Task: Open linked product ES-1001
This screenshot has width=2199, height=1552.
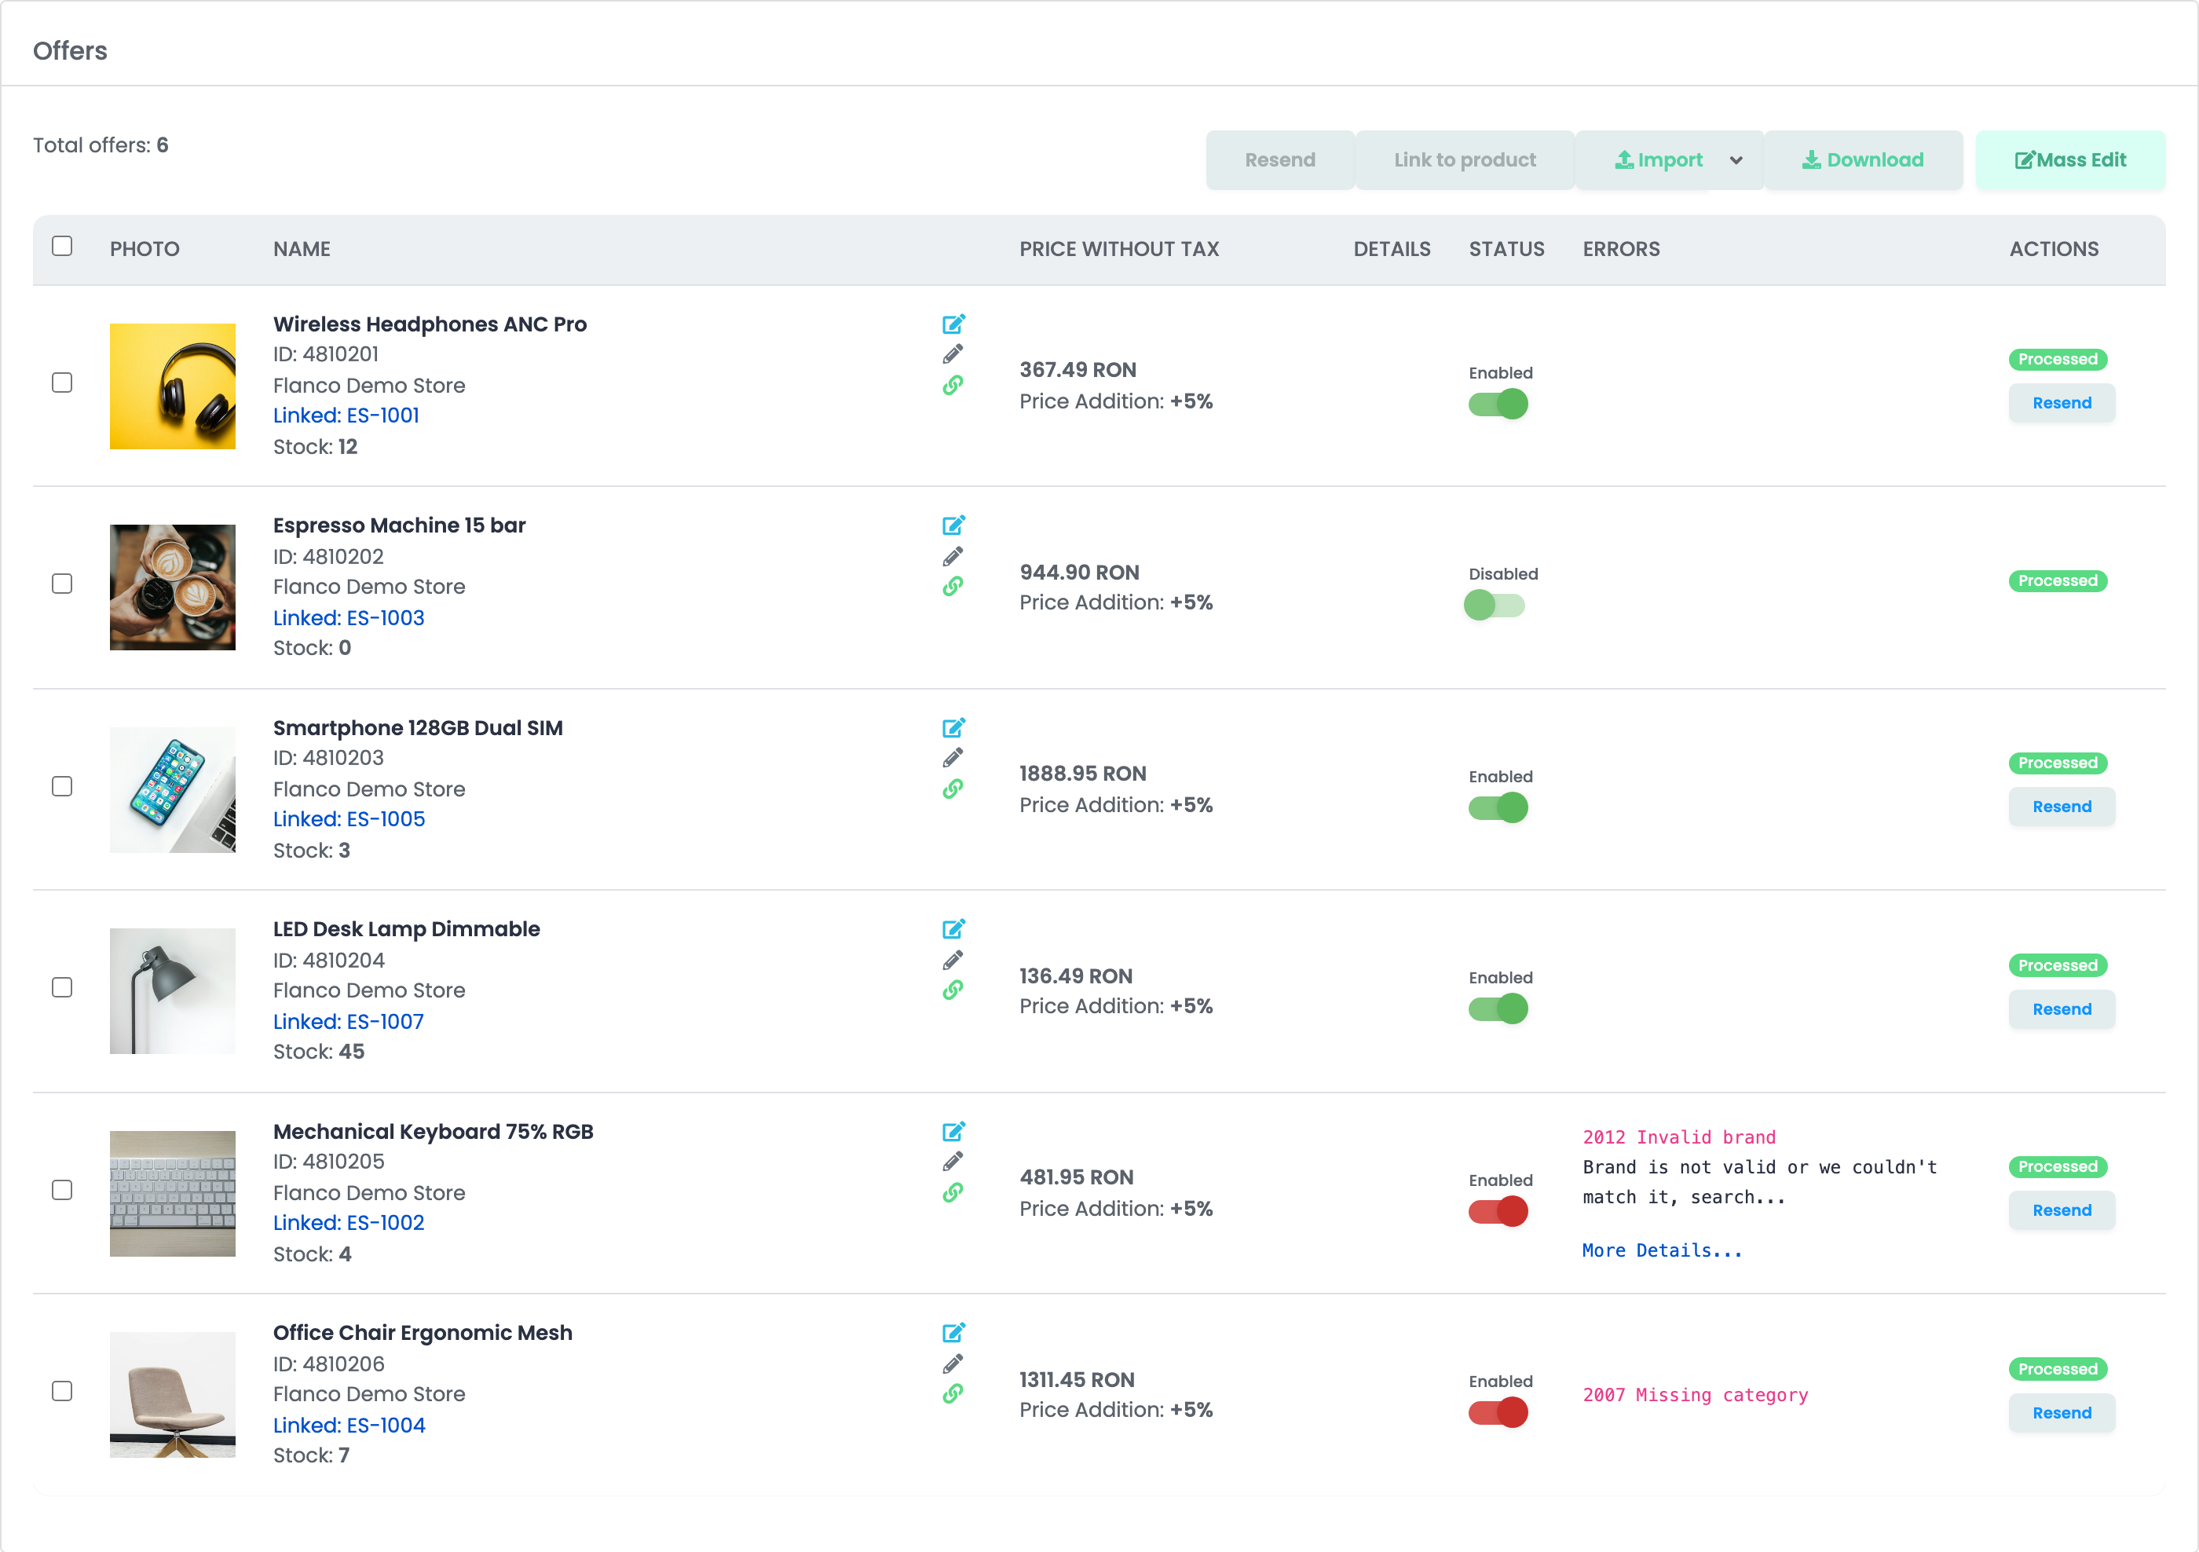Action: pyautogui.click(x=346, y=415)
